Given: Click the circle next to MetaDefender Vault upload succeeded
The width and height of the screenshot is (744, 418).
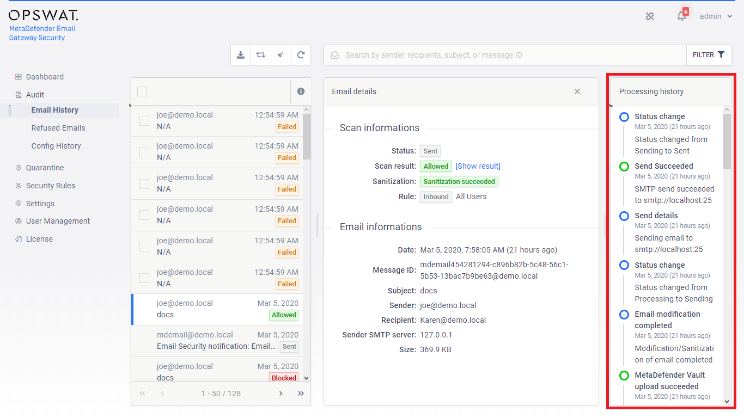Looking at the screenshot, I should (x=624, y=376).
